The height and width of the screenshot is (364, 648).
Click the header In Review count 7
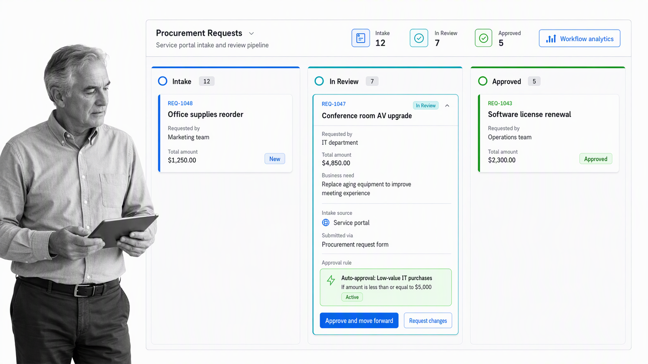437,43
